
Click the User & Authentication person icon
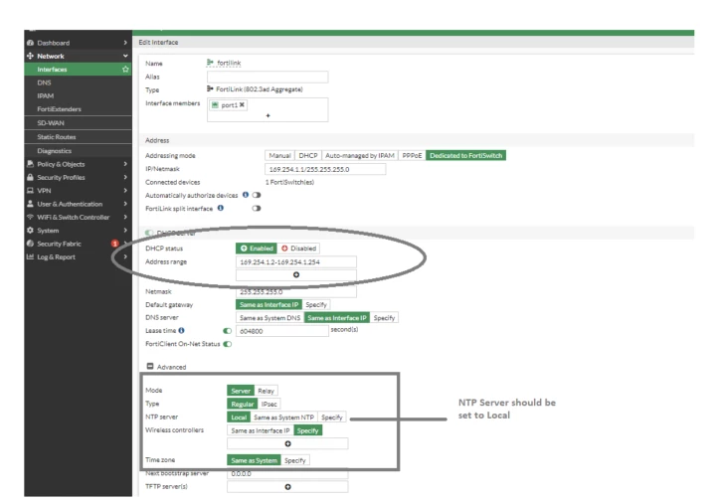30,204
